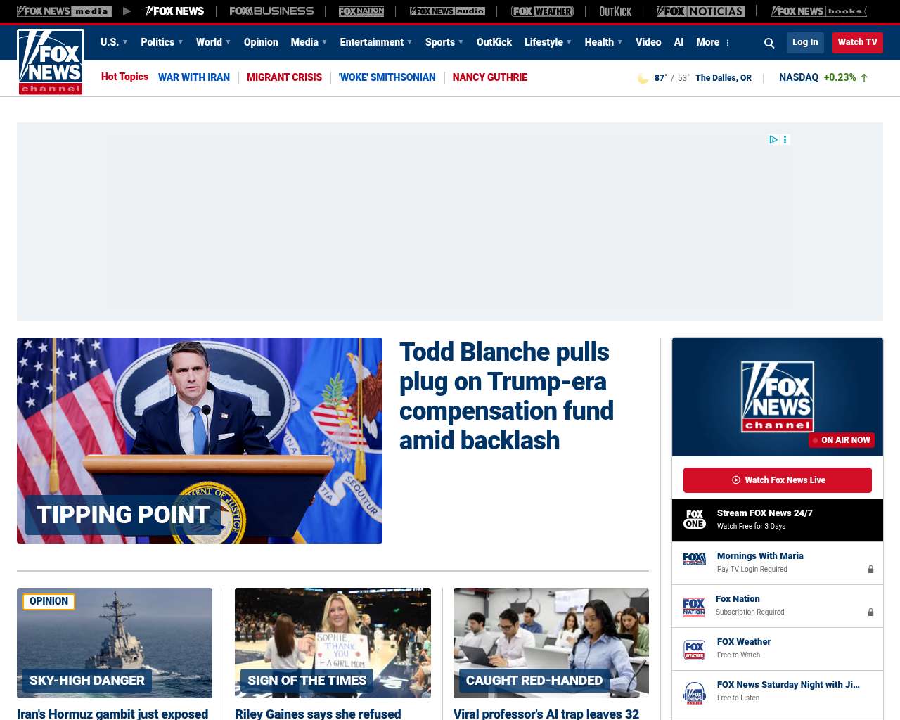900x720 pixels.
Task: Click lock icon on Fox Nation row
Action: point(870,612)
